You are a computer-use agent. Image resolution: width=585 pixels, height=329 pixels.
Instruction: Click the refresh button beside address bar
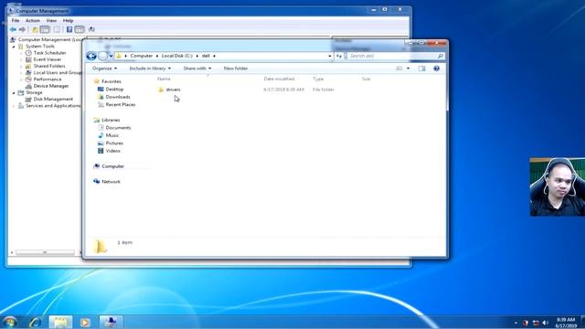tap(339, 56)
